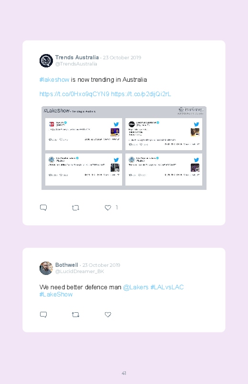Screen dimensions: 248x384
Task: Retweet Bothwell's tweet
Action: (75, 315)
